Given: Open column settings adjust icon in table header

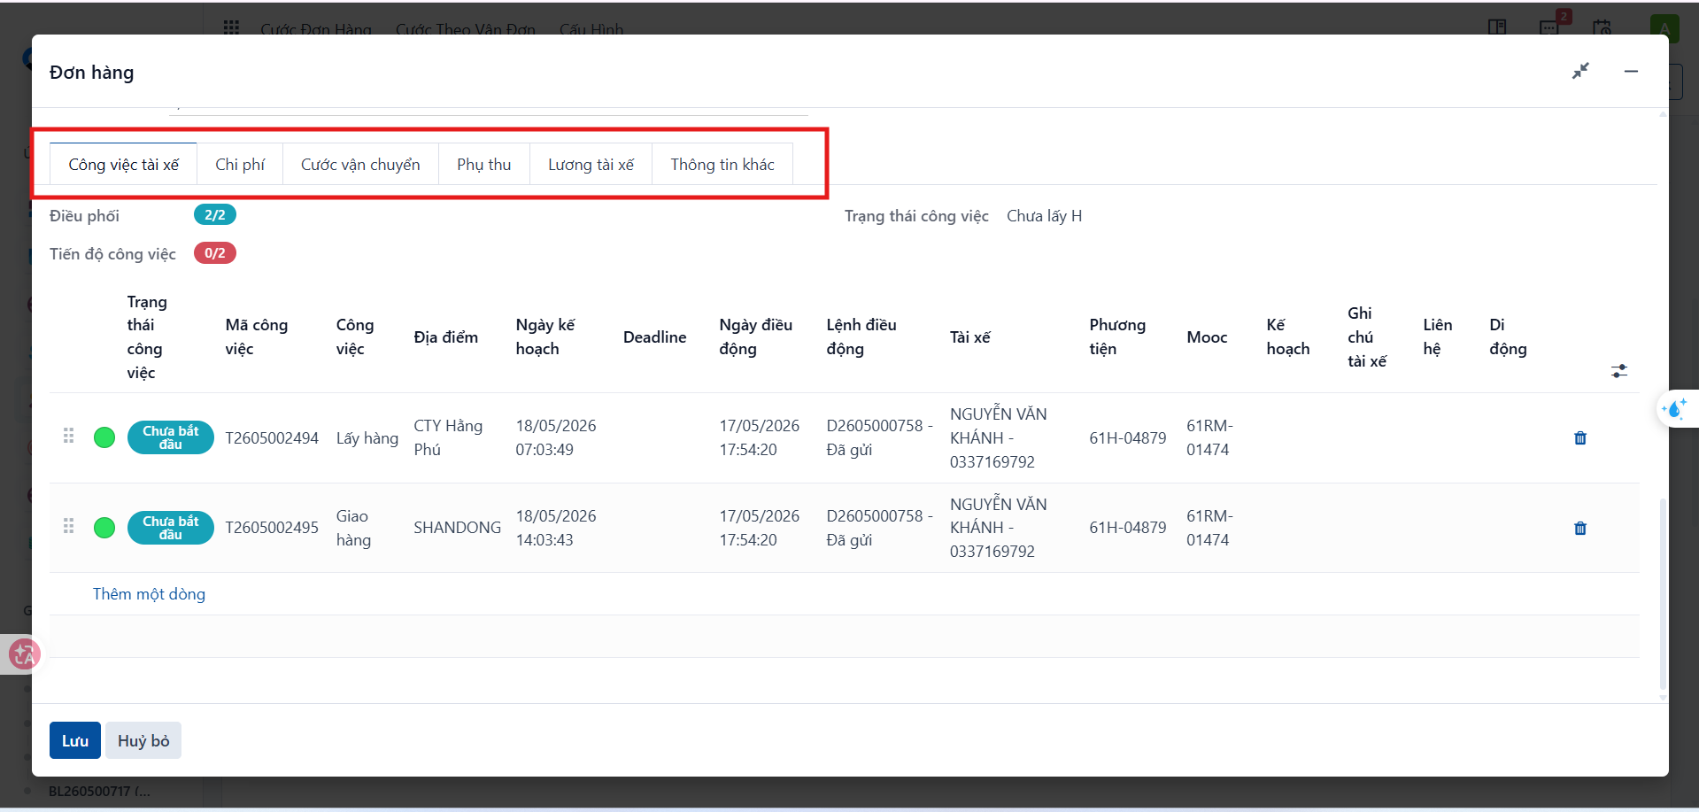Looking at the screenshot, I should click(1618, 371).
